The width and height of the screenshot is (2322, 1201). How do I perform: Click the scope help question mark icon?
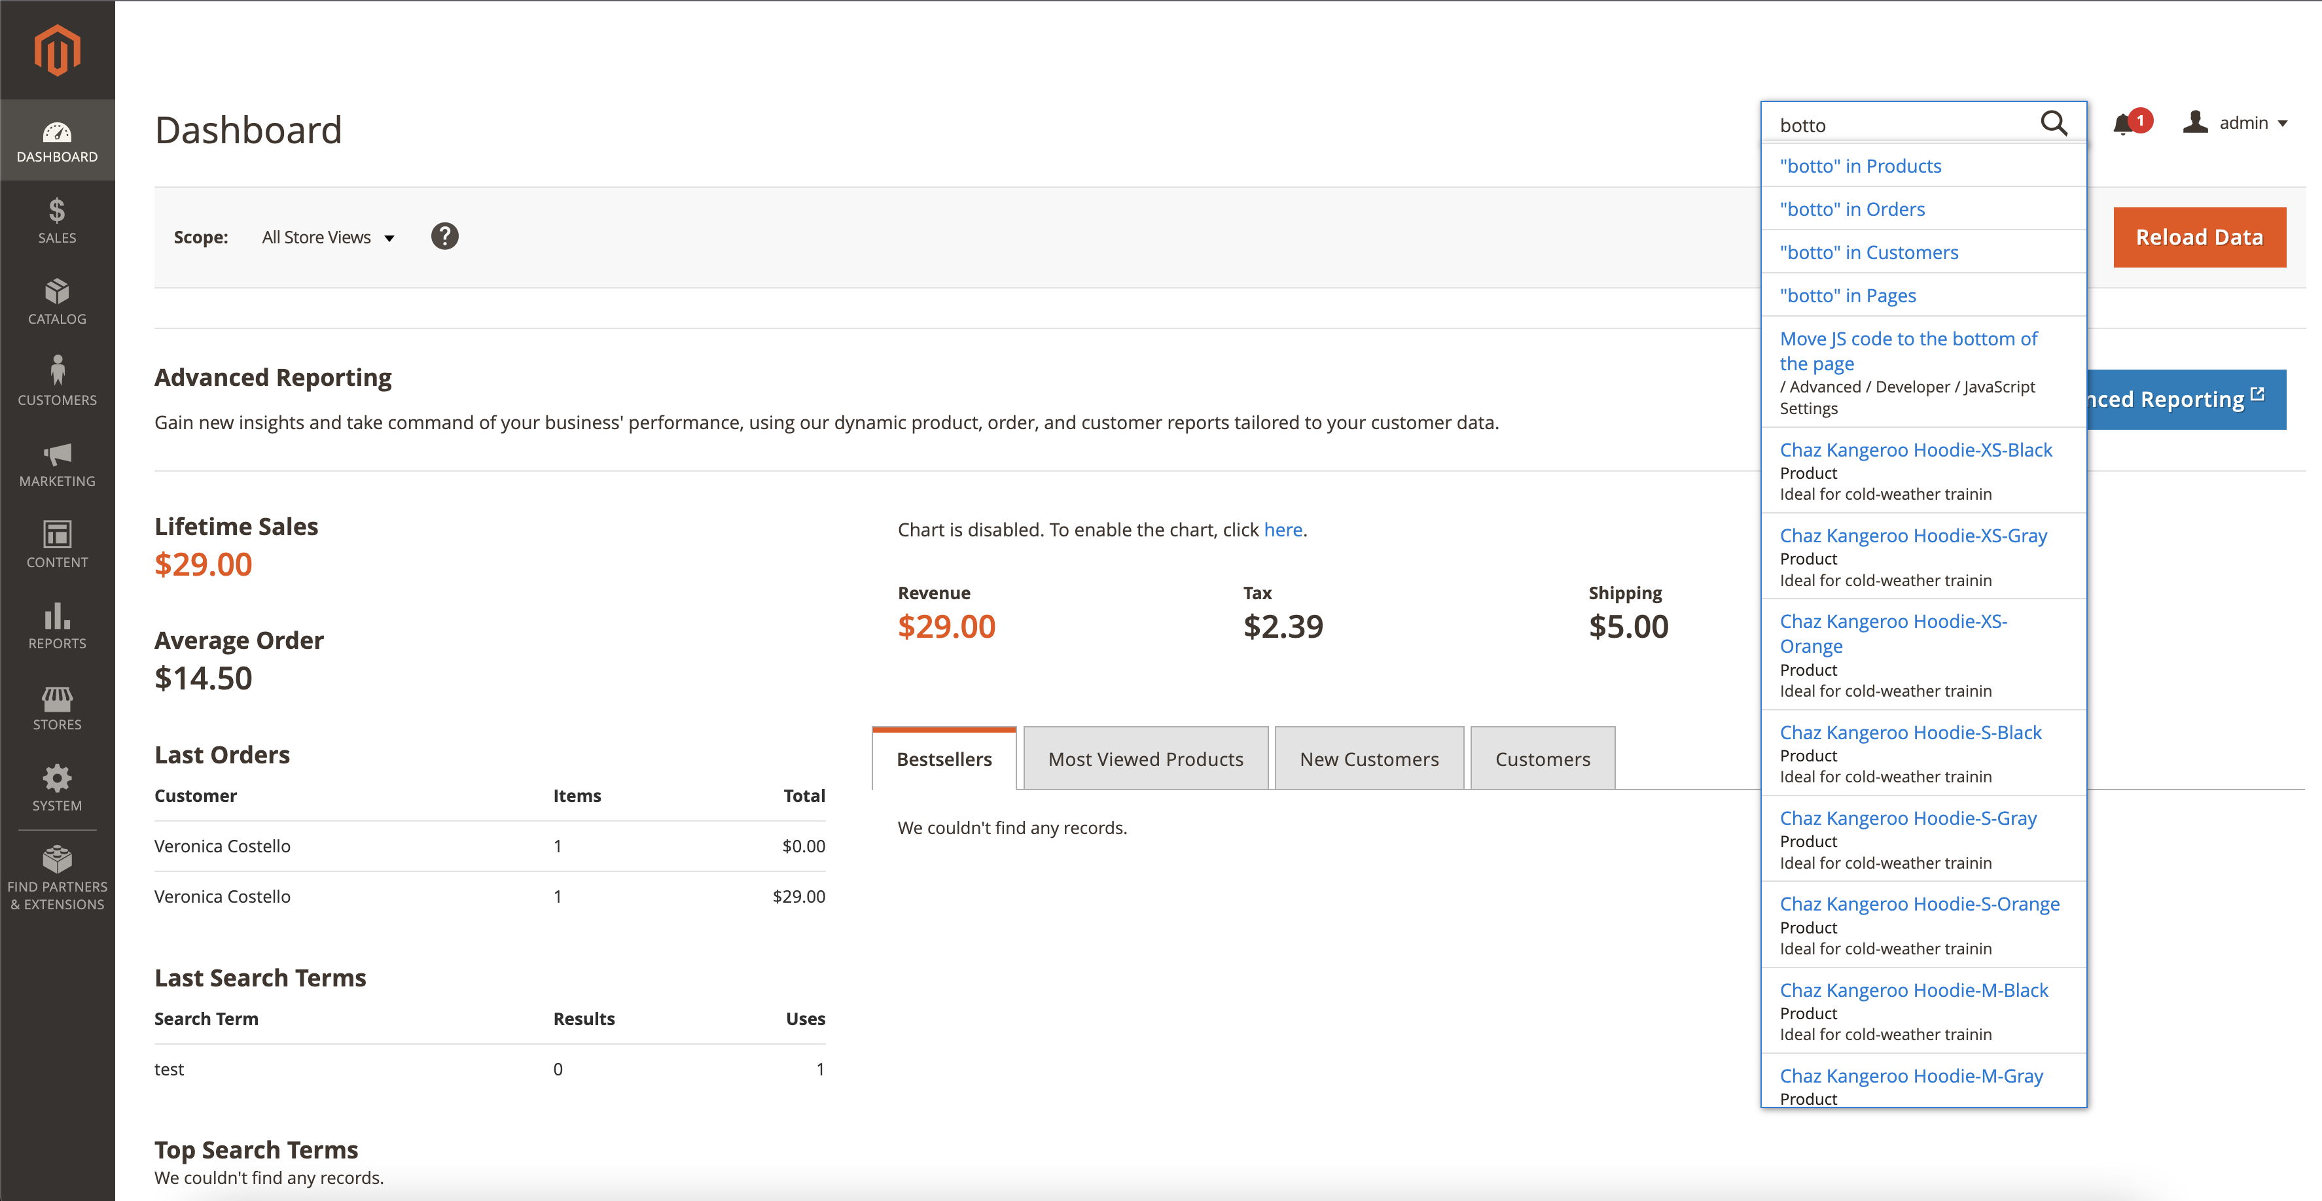click(444, 236)
